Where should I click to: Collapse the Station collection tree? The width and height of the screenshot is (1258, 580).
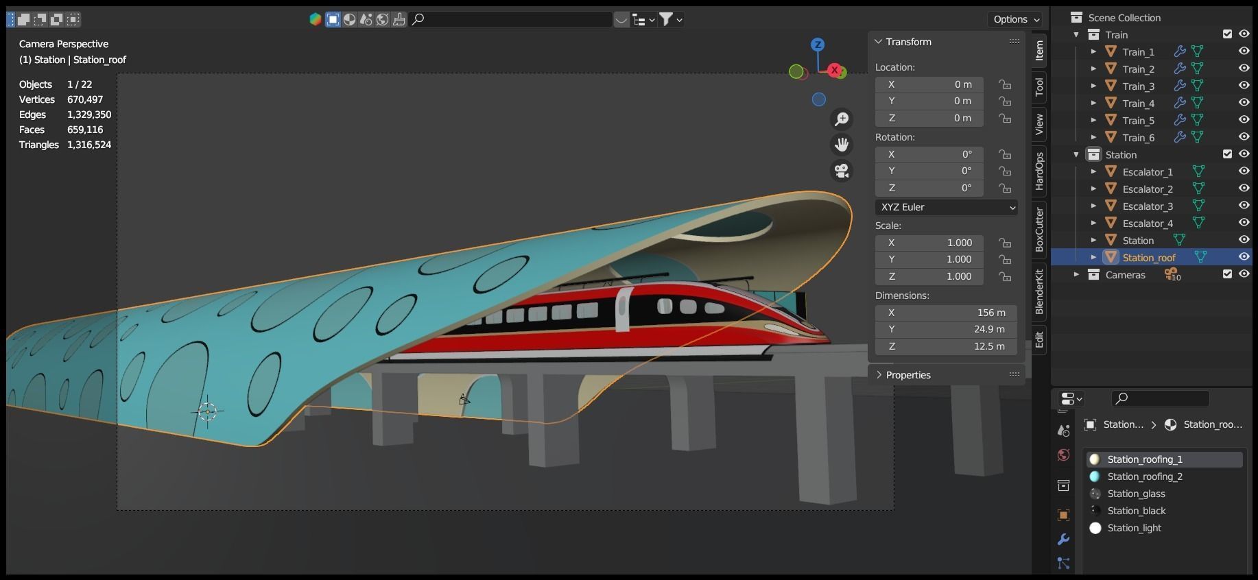[x=1076, y=154]
